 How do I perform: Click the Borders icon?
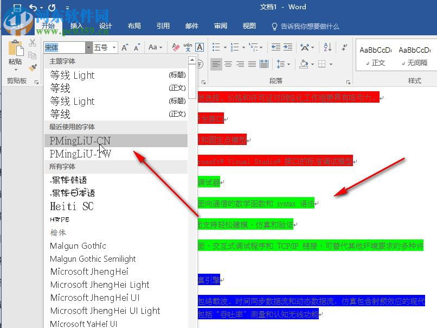point(322,64)
